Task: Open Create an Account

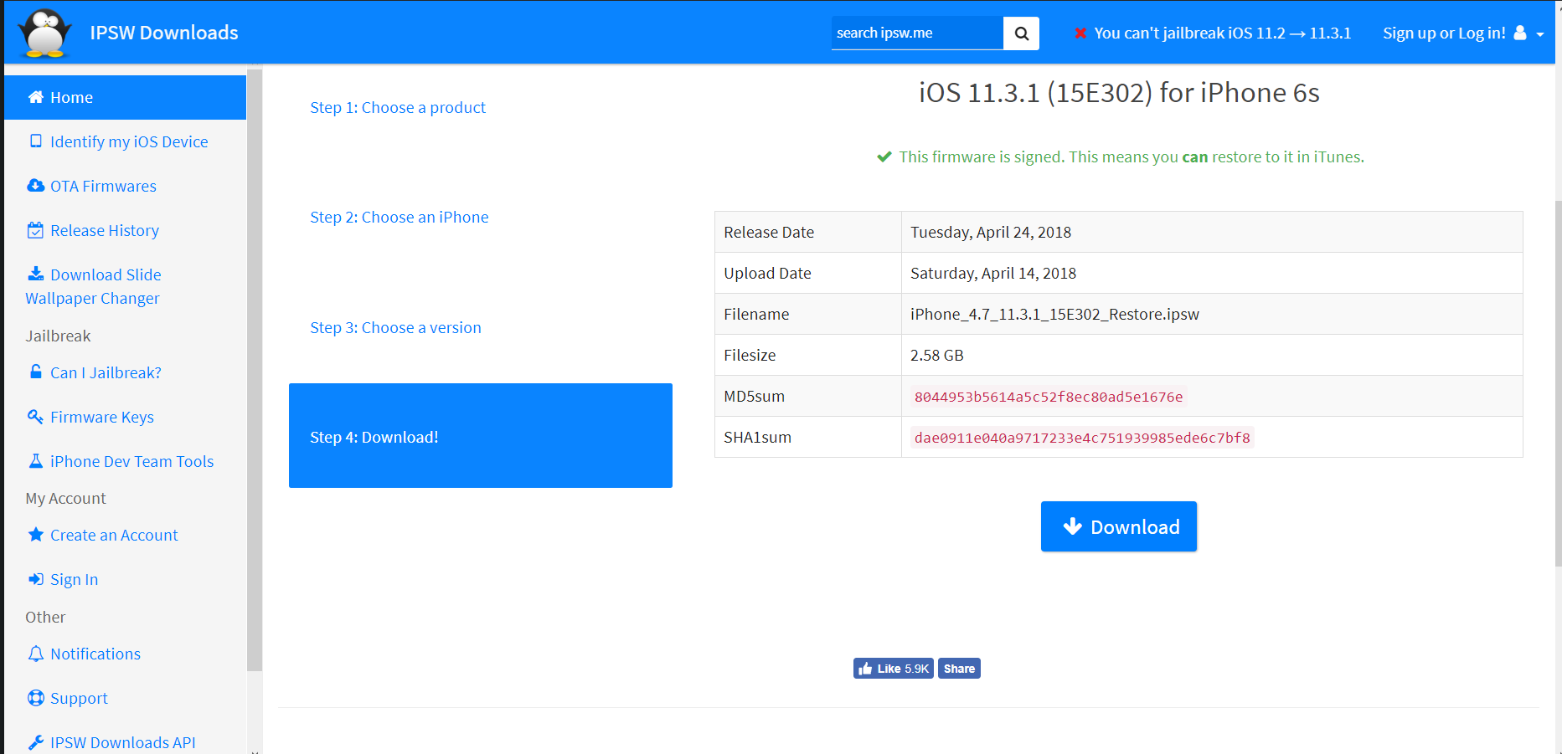Action: click(114, 535)
